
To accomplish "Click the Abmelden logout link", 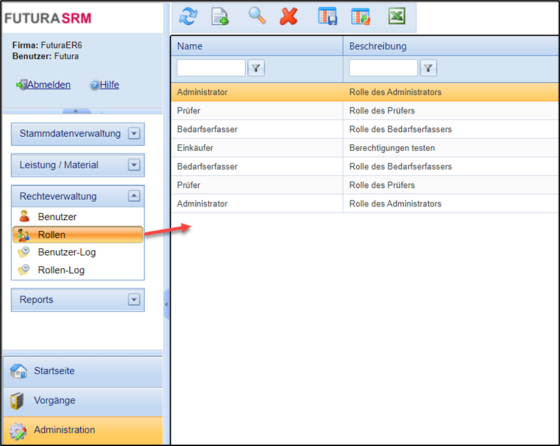I will [x=48, y=85].
